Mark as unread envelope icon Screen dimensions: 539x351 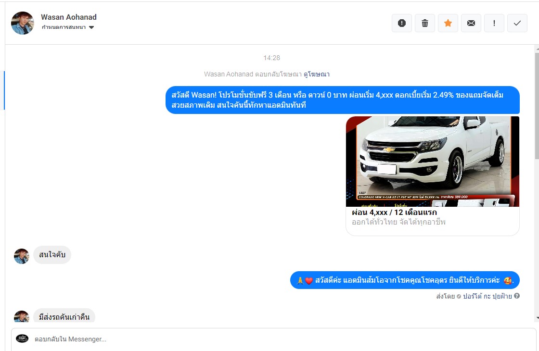pyautogui.click(x=471, y=23)
